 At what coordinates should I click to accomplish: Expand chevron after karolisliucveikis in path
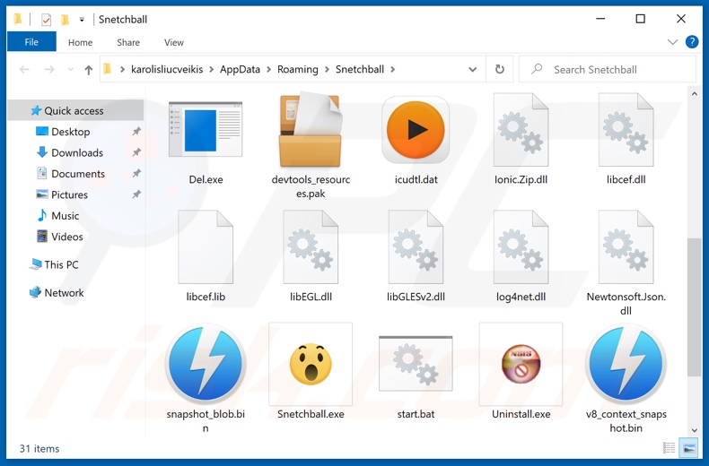[211, 70]
